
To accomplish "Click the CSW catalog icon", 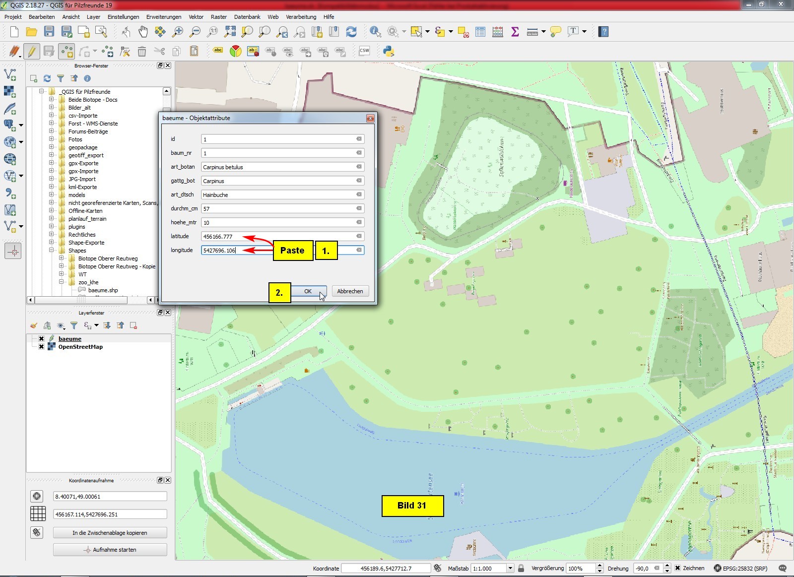I will click(364, 51).
